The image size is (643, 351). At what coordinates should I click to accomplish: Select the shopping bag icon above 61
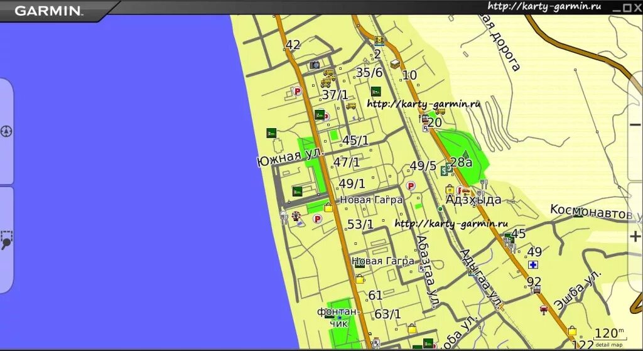coord(360,279)
